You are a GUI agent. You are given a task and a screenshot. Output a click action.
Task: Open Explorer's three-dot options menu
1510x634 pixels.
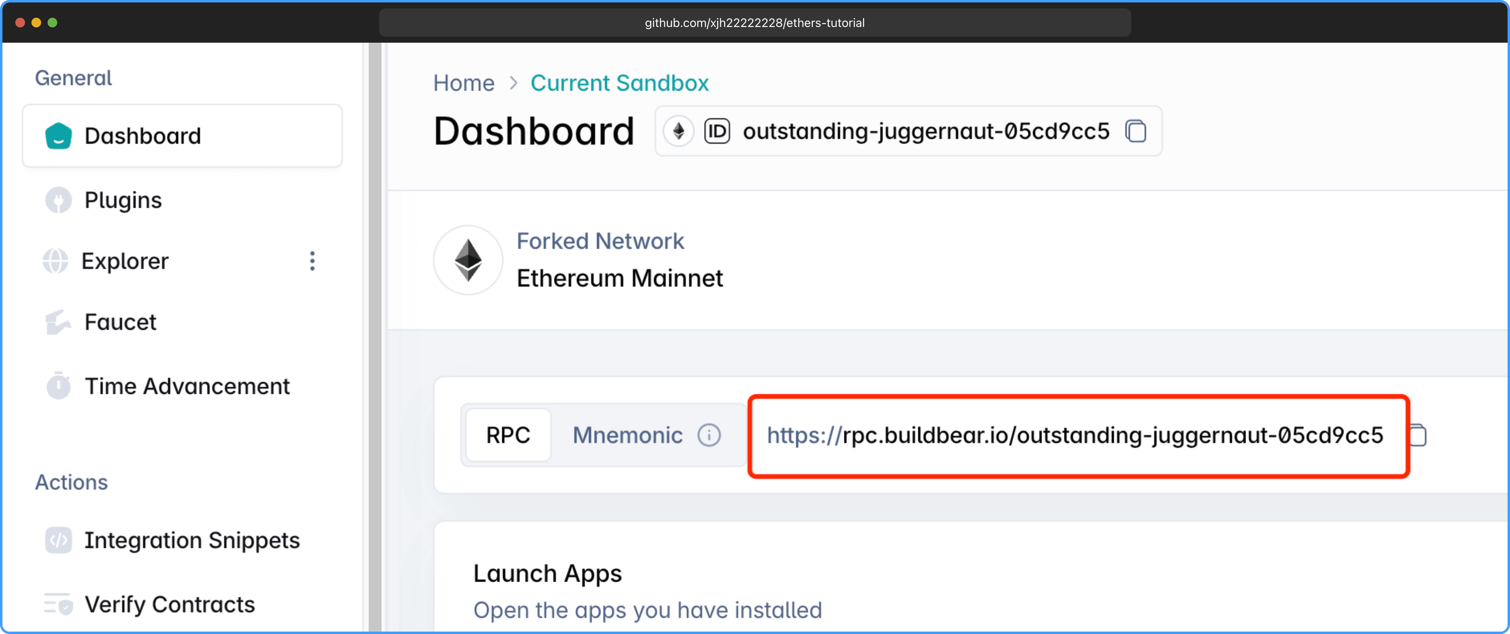312,261
